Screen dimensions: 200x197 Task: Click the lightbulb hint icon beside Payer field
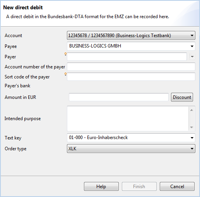pyautogui.click(x=65, y=54)
